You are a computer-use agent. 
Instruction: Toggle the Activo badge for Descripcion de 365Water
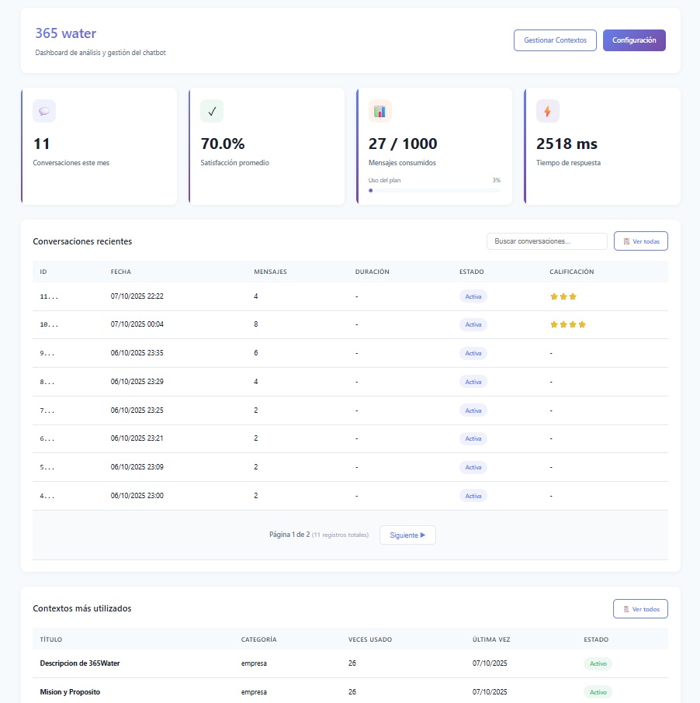[x=598, y=663]
